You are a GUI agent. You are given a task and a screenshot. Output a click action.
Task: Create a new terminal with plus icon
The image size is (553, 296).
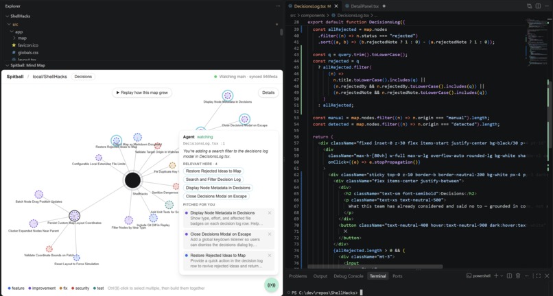(496, 276)
